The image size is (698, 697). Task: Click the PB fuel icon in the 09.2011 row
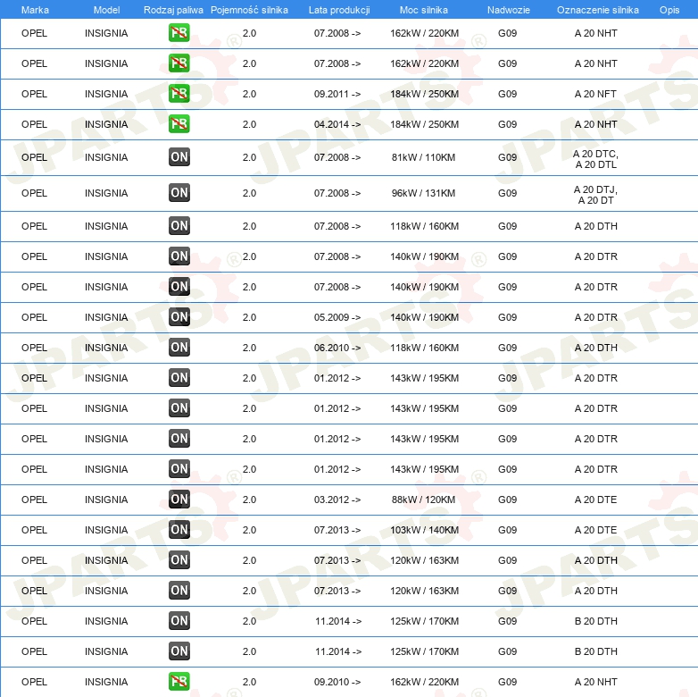pyautogui.click(x=179, y=94)
